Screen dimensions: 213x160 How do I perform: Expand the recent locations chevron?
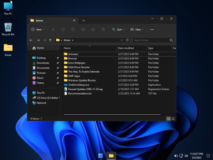pos(45,40)
